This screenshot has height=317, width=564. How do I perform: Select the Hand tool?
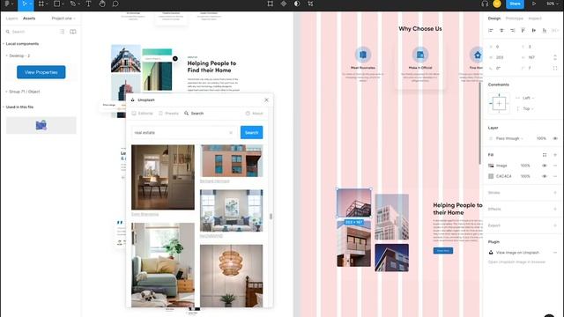click(x=102, y=4)
